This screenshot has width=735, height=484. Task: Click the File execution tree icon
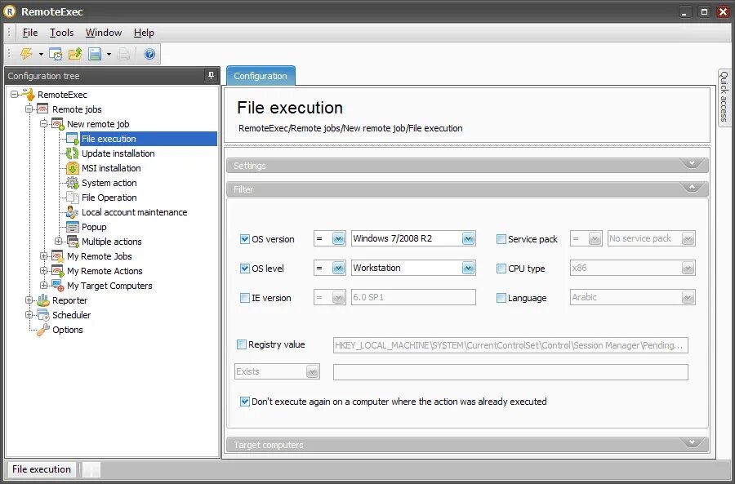(72, 139)
